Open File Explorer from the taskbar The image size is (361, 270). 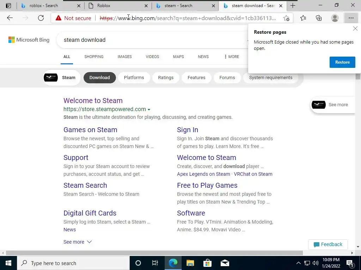190,263
